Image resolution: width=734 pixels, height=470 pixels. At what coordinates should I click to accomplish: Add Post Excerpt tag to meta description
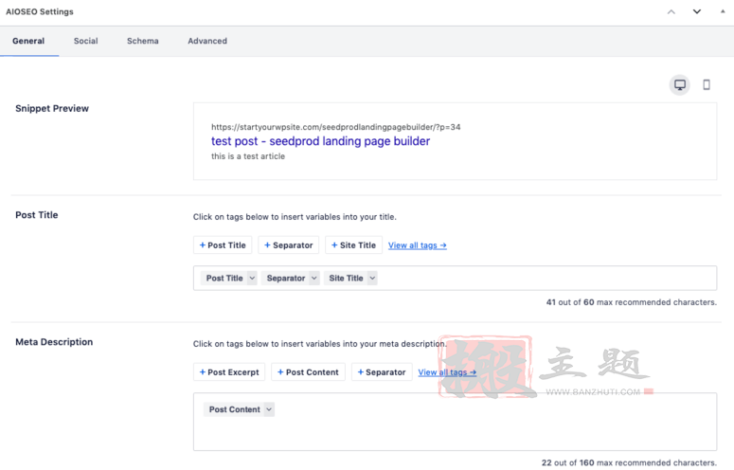pos(229,372)
